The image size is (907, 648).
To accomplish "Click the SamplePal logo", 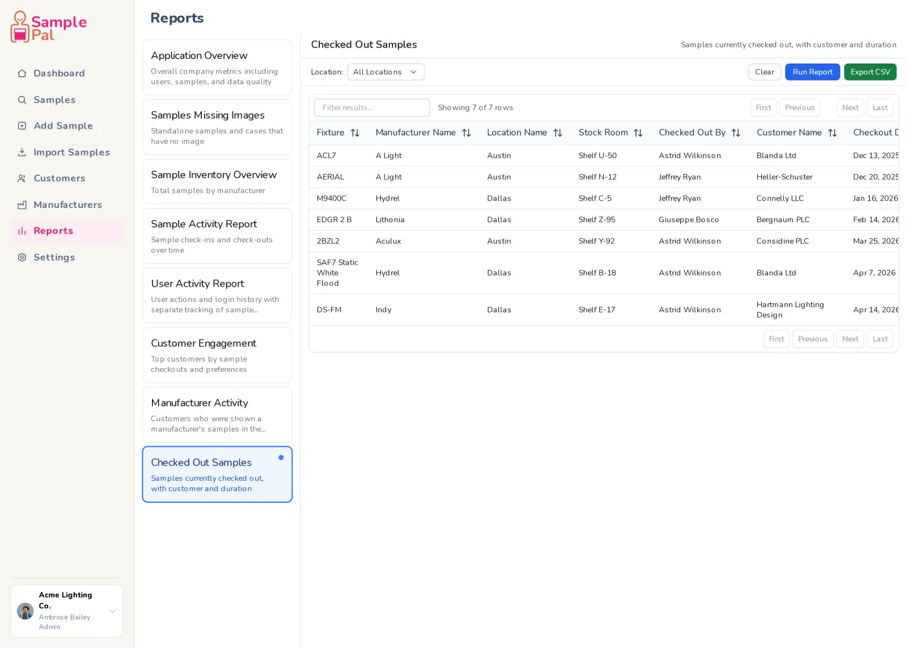I will 49,27.
